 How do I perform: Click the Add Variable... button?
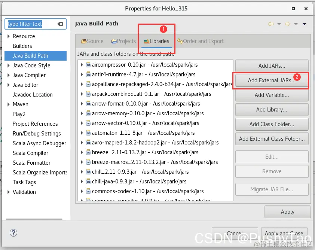click(x=272, y=95)
